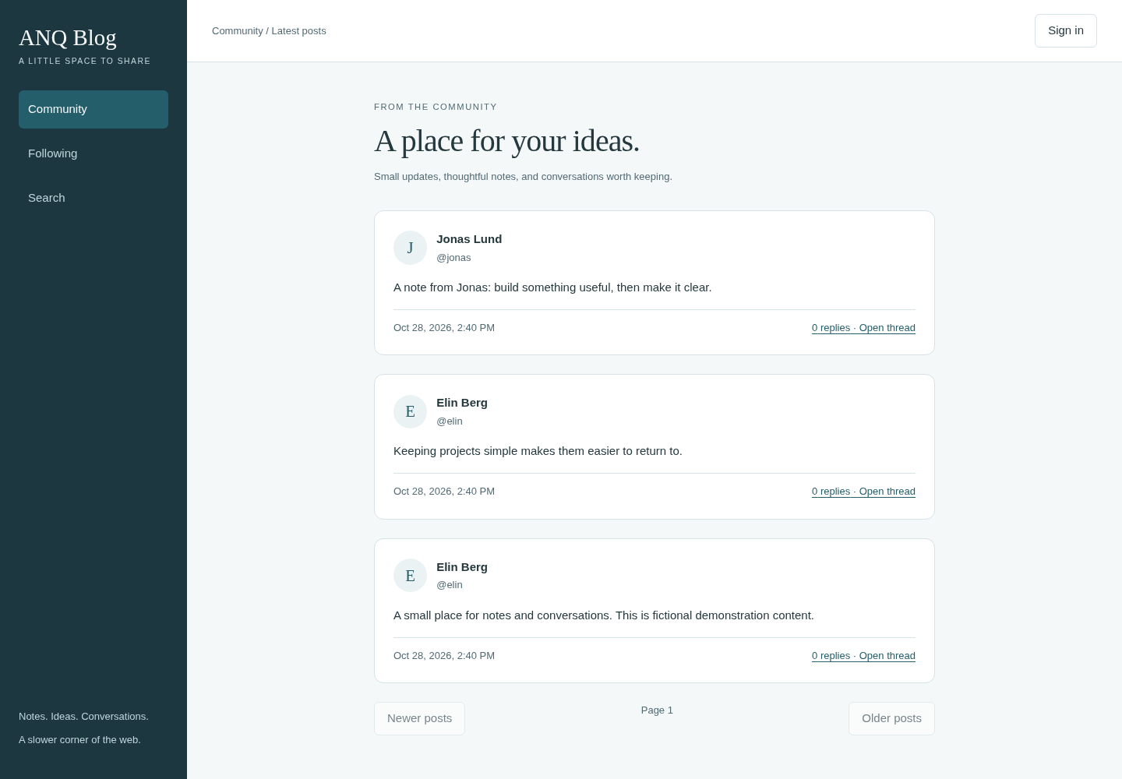Open thread on the 'Keeping projects simple' post

point(863,492)
